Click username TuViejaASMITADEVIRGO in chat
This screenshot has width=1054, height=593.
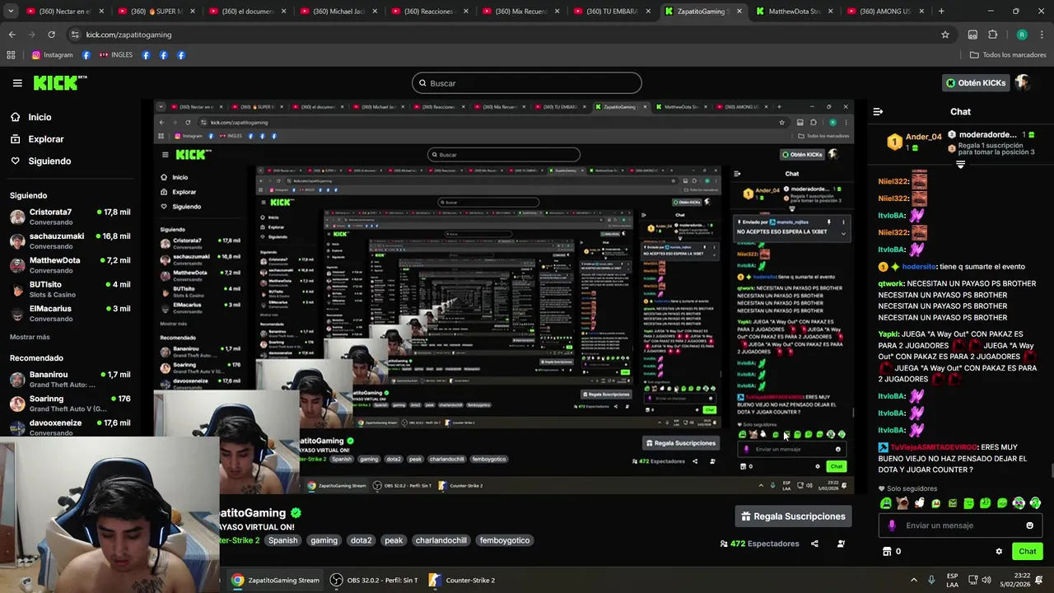click(933, 447)
